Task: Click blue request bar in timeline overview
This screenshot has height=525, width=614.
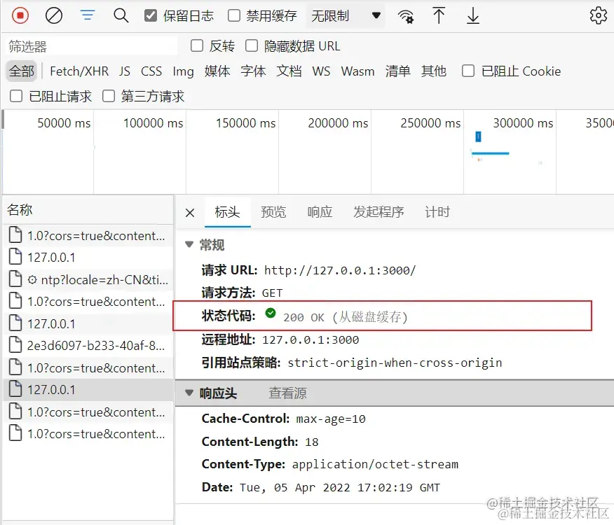Action: click(x=490, y=153)
